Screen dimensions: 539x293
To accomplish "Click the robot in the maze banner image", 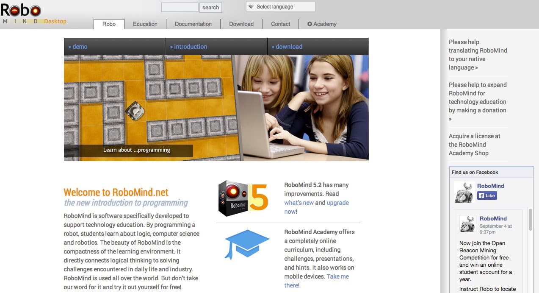I will click(135, 111).
